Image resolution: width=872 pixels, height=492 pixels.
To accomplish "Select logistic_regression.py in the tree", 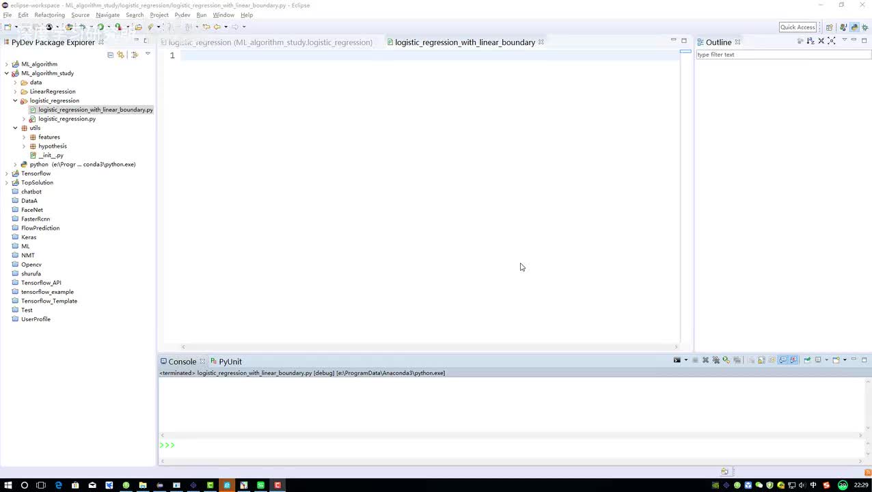I will [66, 119].
